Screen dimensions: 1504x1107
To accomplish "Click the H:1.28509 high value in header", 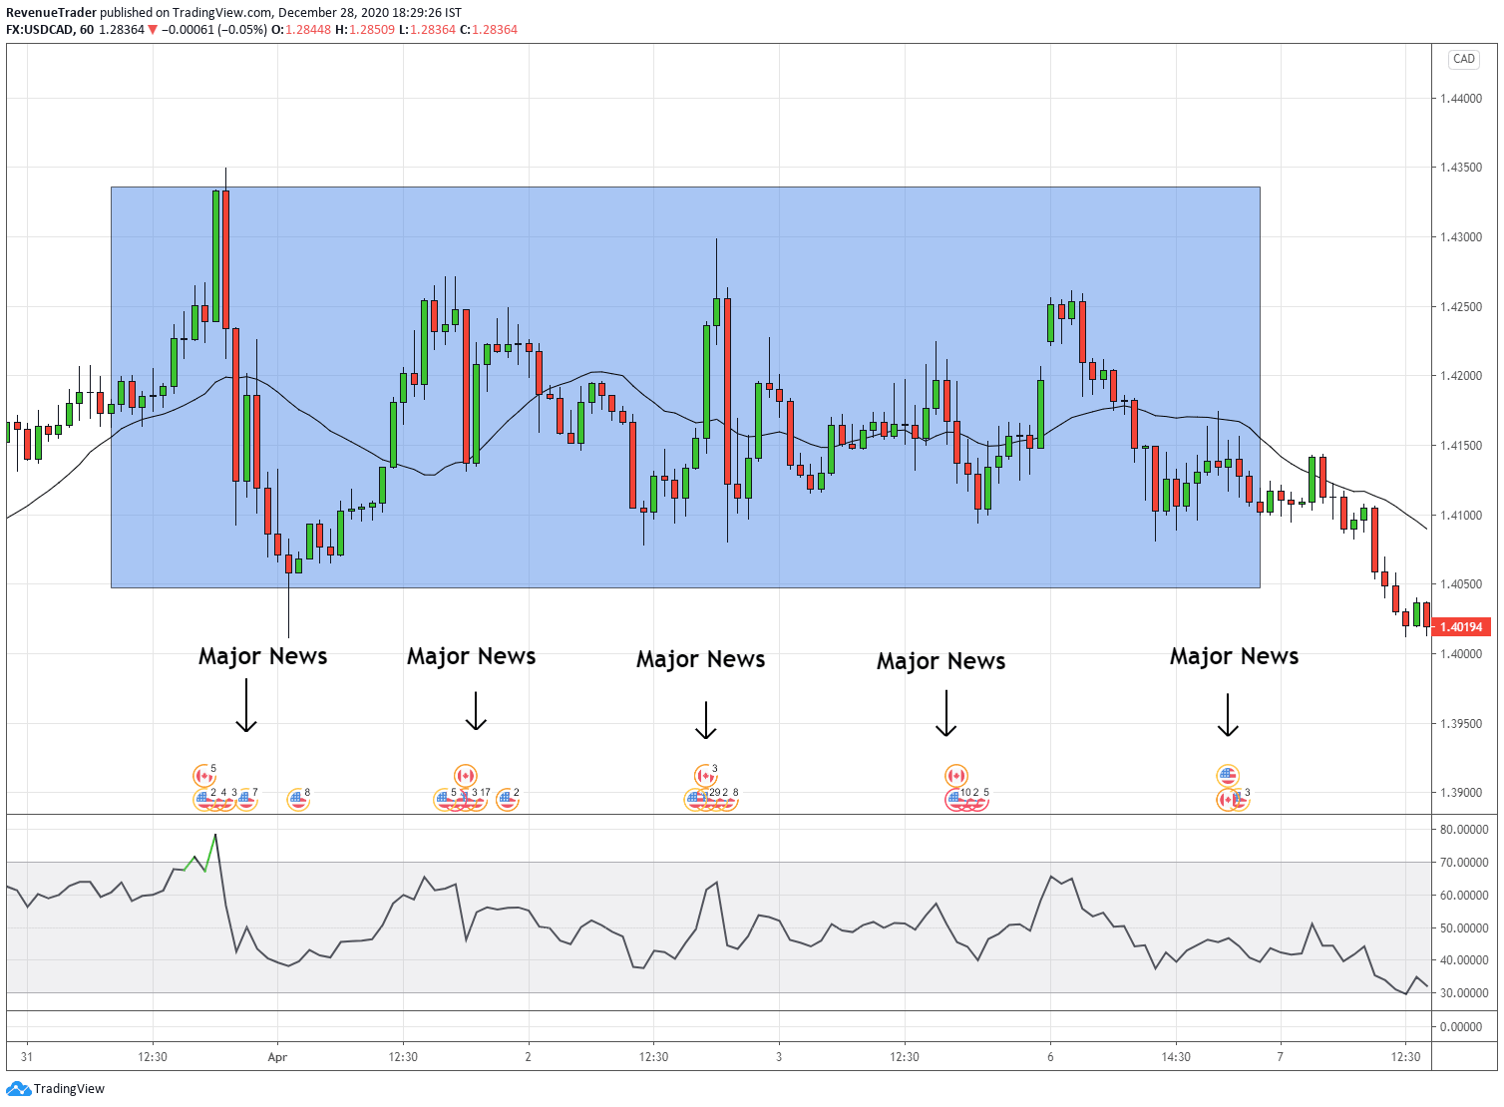I will pos(365,30).
